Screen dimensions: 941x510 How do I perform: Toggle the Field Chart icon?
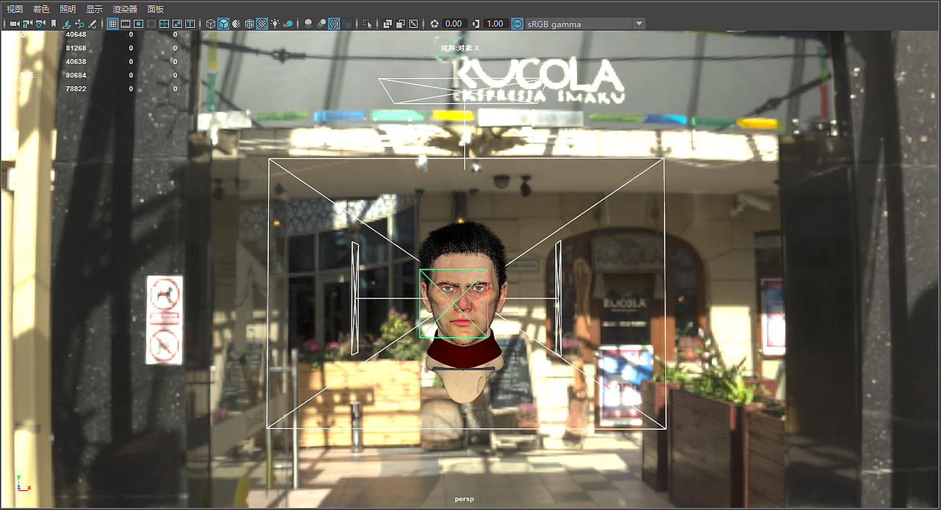click(164, 24)
